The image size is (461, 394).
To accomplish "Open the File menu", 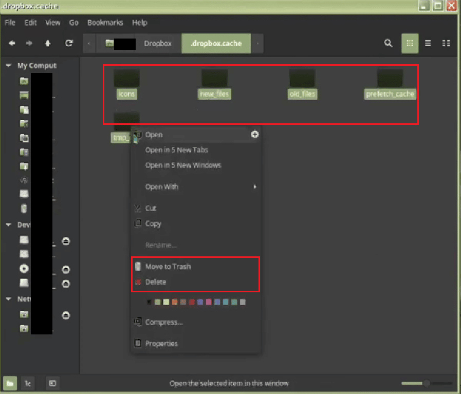I will coord(10,23).
